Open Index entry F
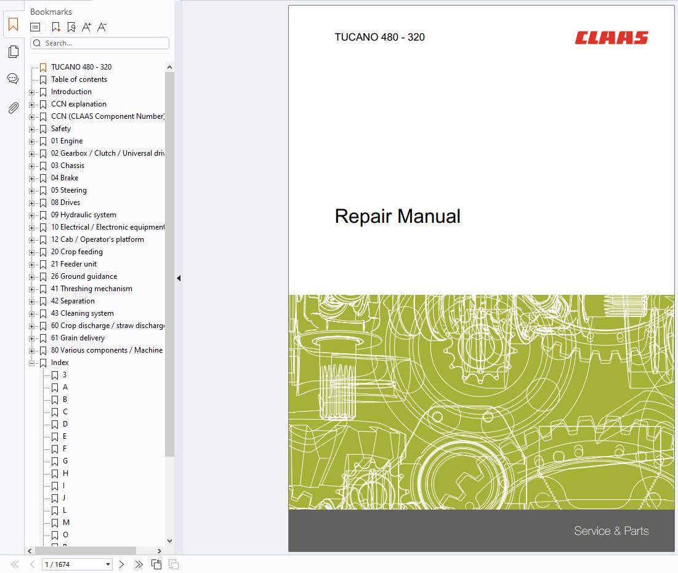Screen dimensions: 678x573 (x=65, y=449)
